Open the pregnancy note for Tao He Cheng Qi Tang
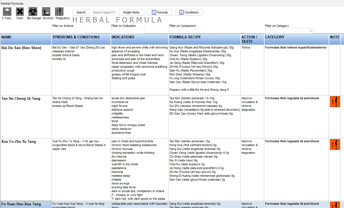The height and width of the screenshot is (208, 344). pos(335,101)
